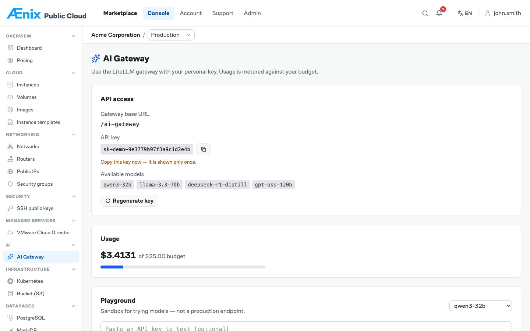Click the VMware Cloud Director cloud icon

(10, 232)
